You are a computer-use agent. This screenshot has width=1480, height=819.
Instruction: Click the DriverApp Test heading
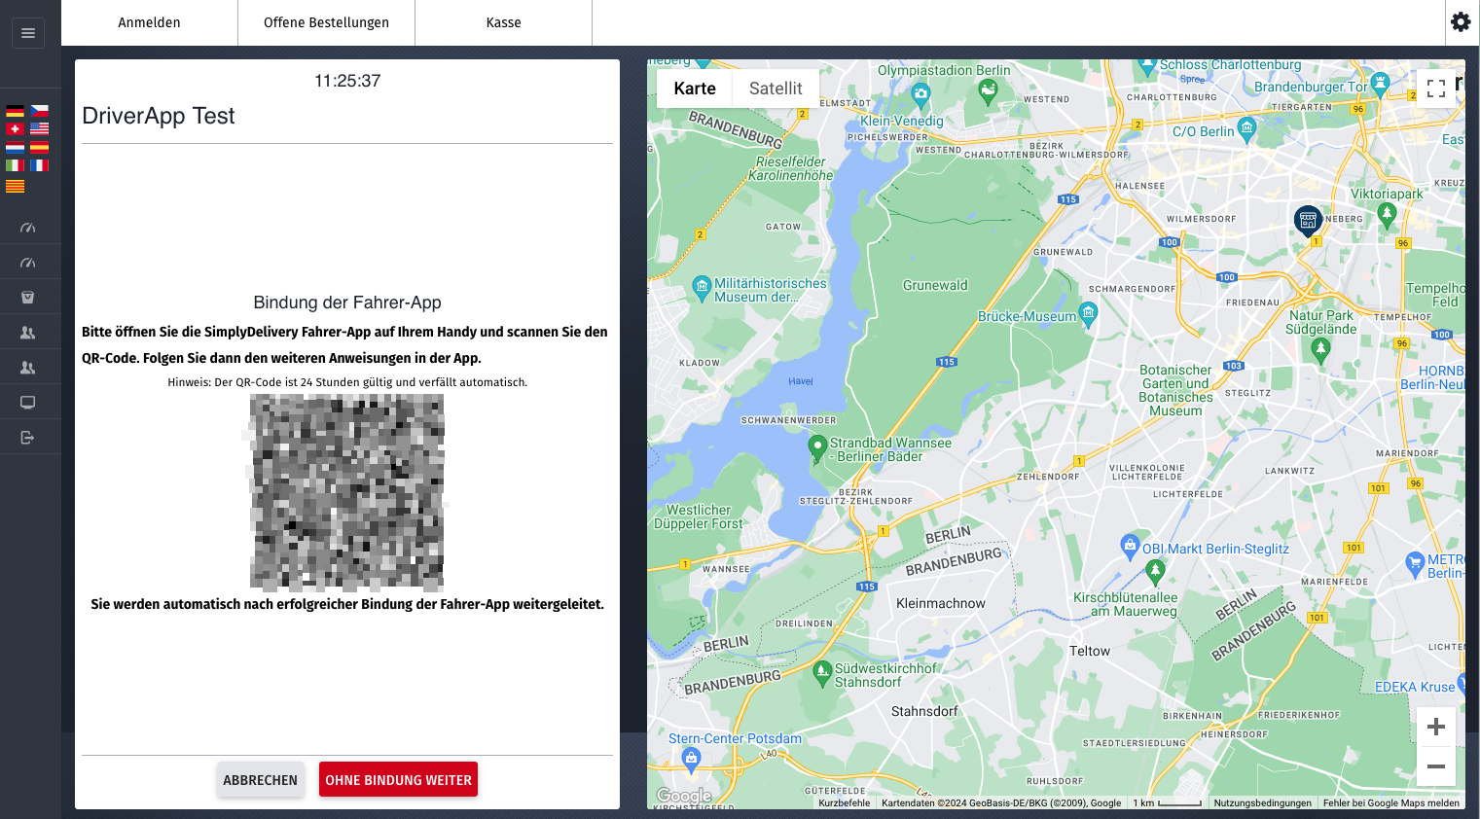(x=159, y=116)
